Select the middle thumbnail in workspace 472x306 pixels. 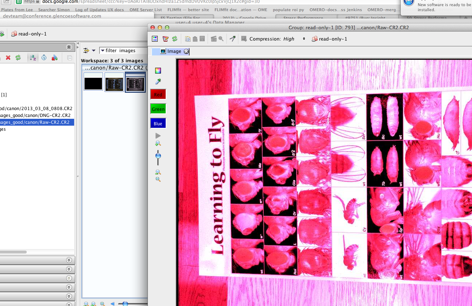[x=114, y=82]
